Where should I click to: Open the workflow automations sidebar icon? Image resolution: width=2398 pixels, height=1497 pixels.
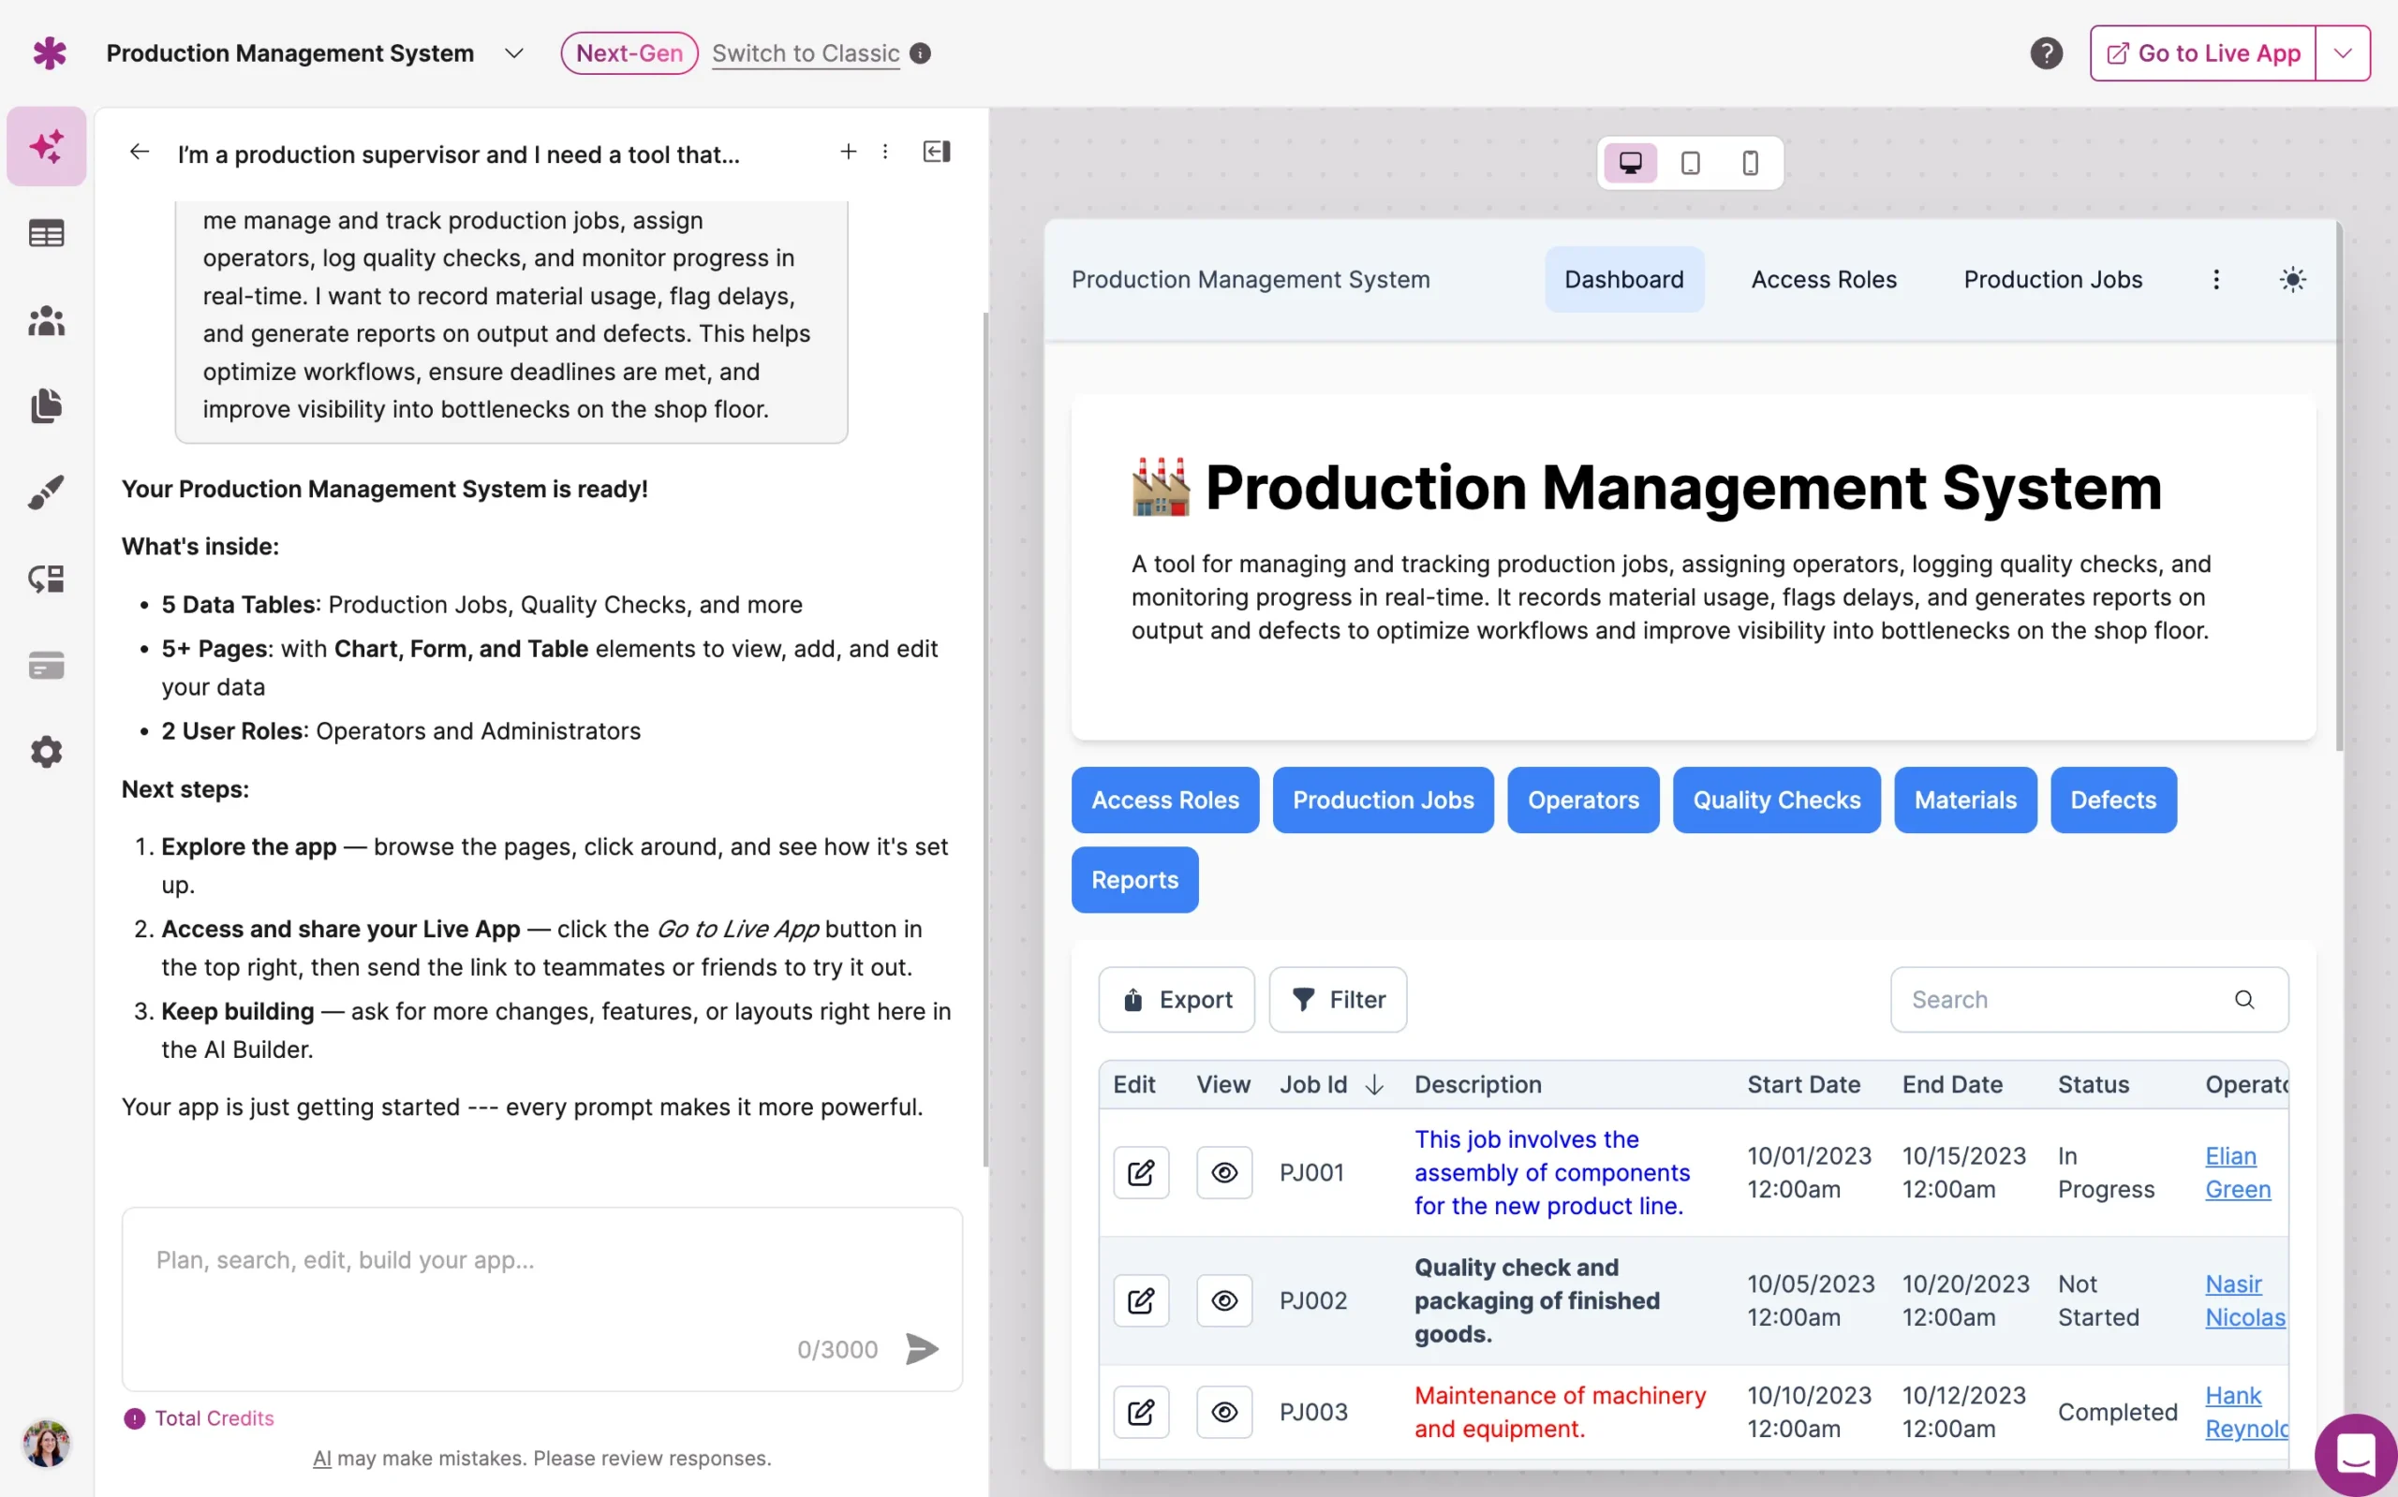(46, 579)
